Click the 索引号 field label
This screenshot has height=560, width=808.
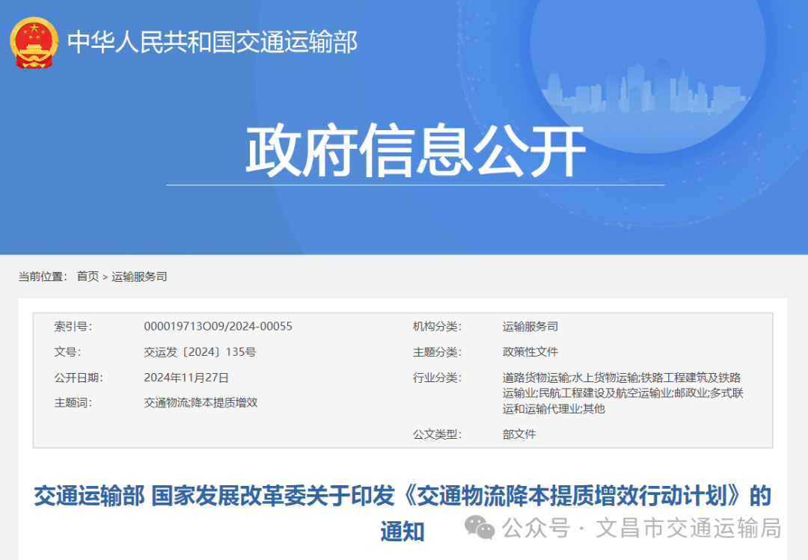tap(73, 327)
